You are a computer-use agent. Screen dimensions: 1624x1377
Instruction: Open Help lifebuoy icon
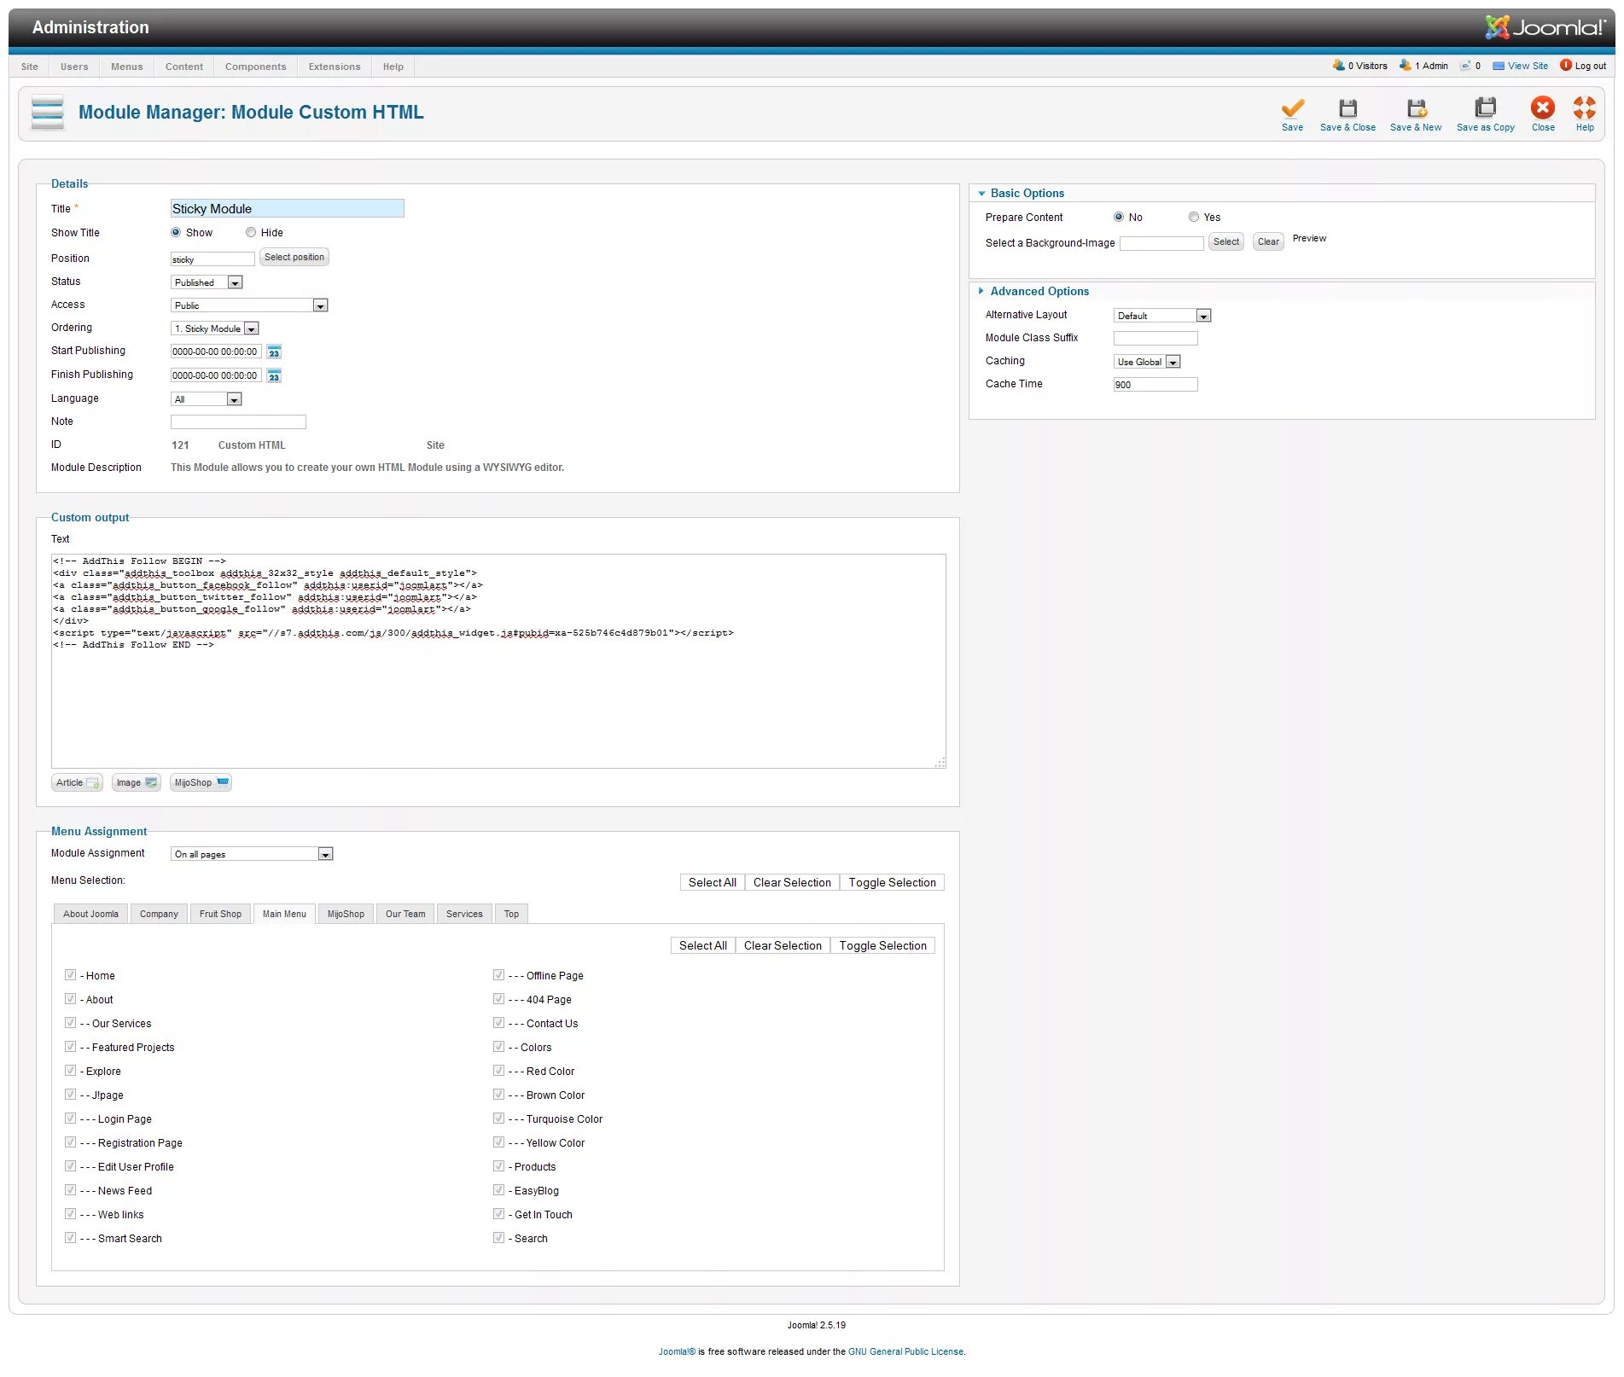pos(1585,107)
